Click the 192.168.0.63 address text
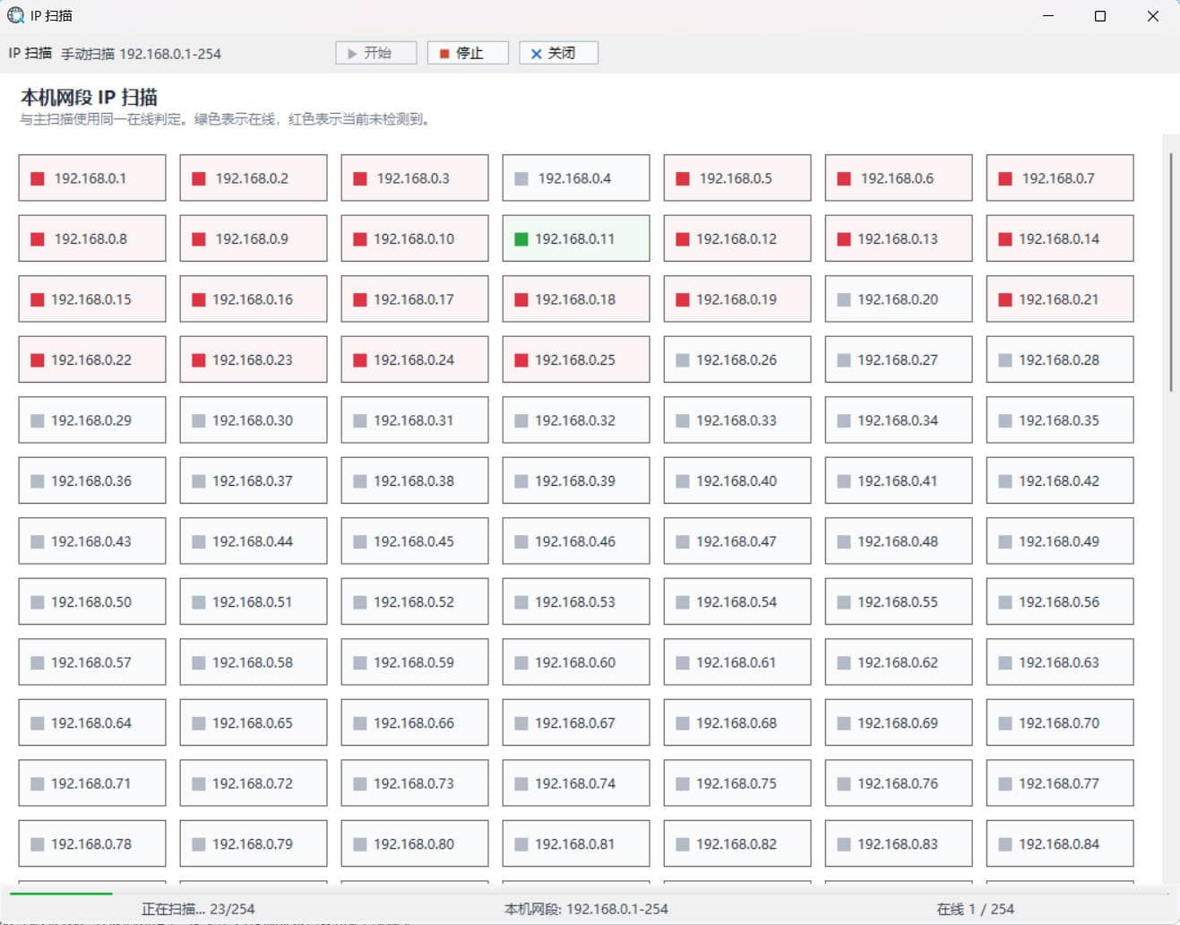The width and height of the screenshot is (1180, 925). tap(1059, 662)
